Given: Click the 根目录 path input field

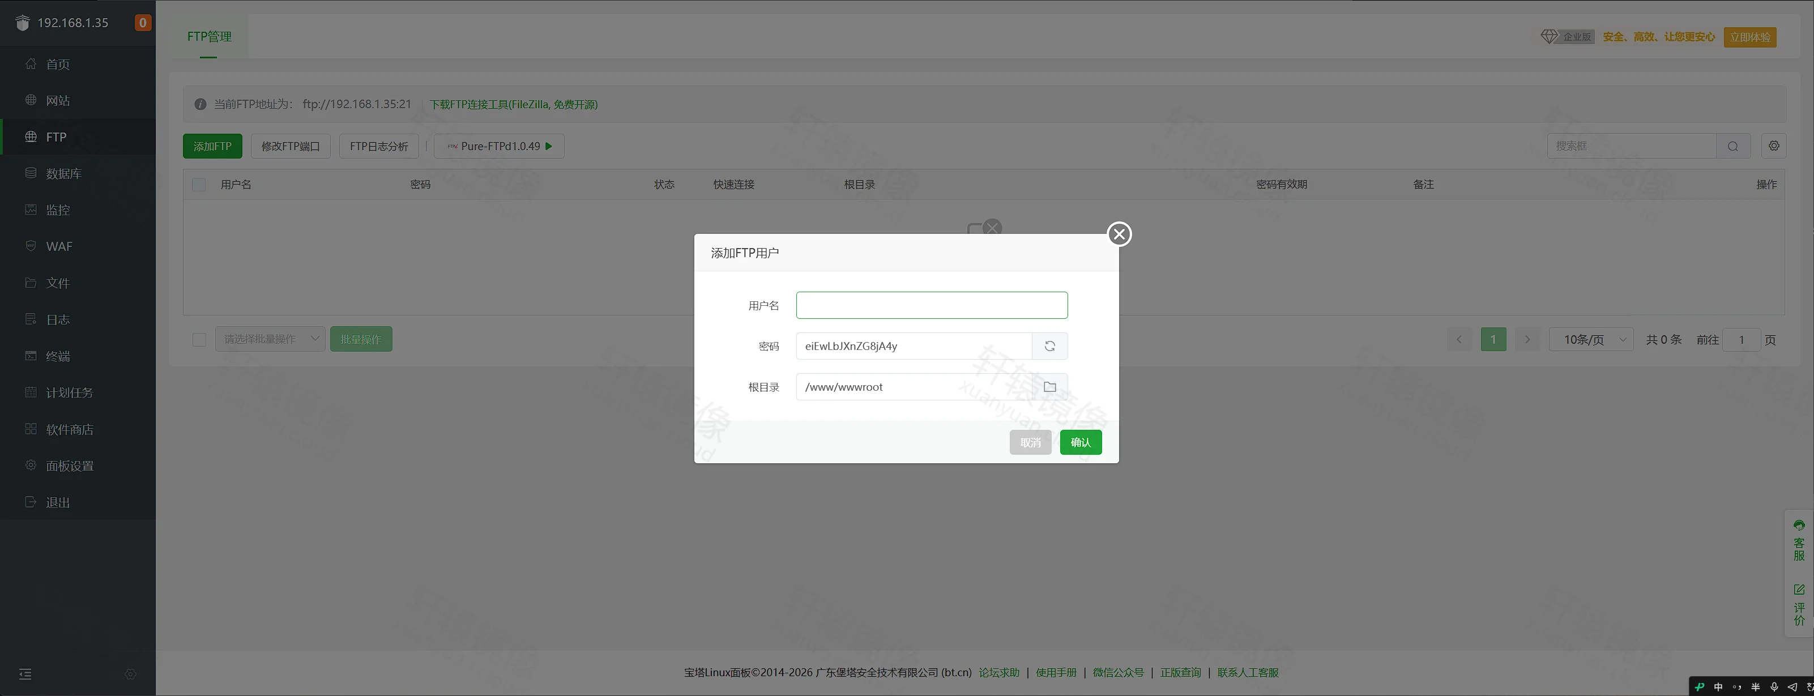Looking at the screenshot, I should (914, 387).
